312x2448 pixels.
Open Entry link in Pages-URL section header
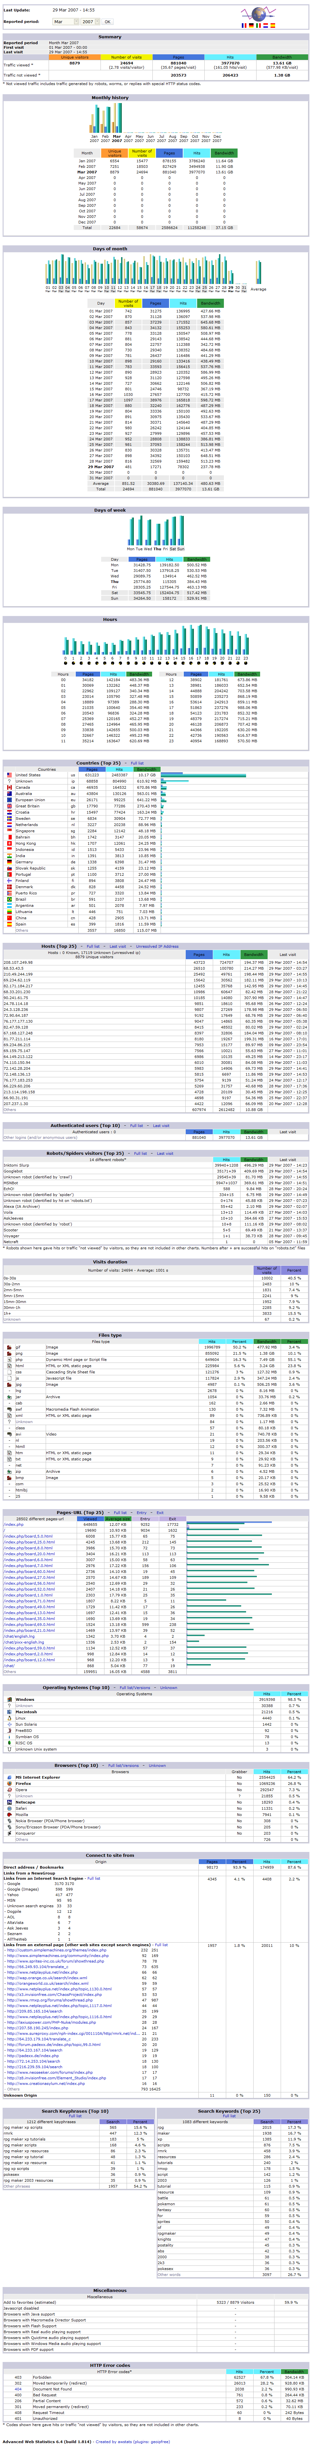pyautogui.click(x=141, y=1513)
